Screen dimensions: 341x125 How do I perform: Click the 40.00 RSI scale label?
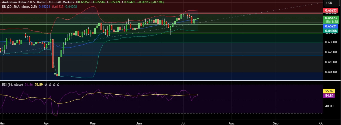click(x=329, y=106)
